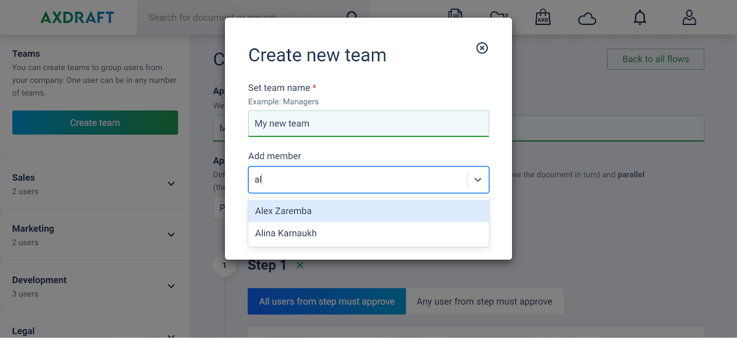Click the team name input field
The image size is (737, 338).
point(368,123)
